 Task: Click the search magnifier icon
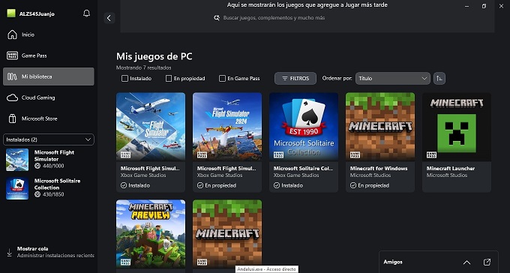pyautogui.click(x=217, y=17)
